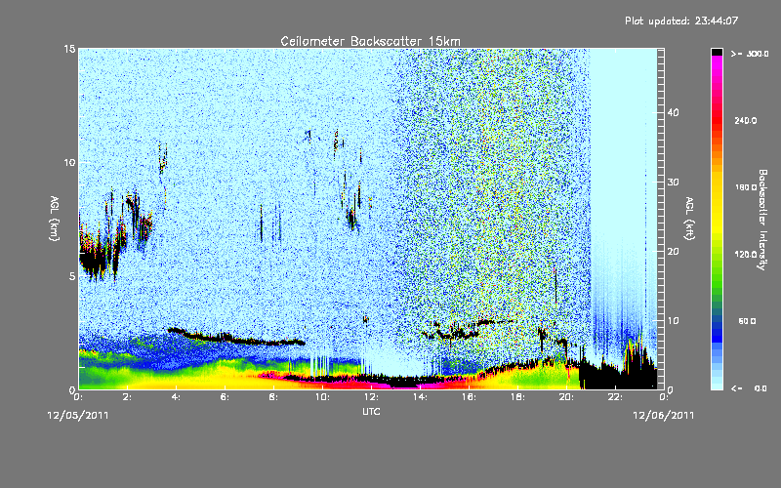The height and width of the screenshot is (488, 781).
Task: Click the 10: hour tick label
Action: point(322,397)
